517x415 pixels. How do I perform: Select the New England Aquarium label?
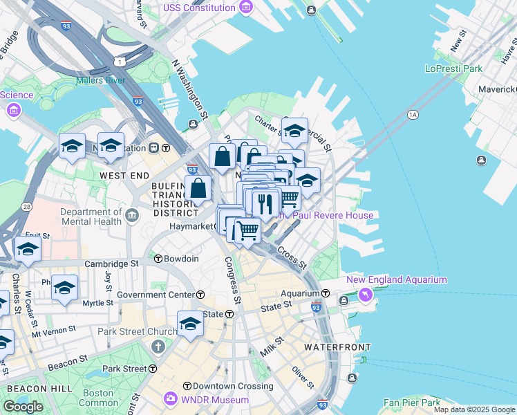[x=397, y=279]
